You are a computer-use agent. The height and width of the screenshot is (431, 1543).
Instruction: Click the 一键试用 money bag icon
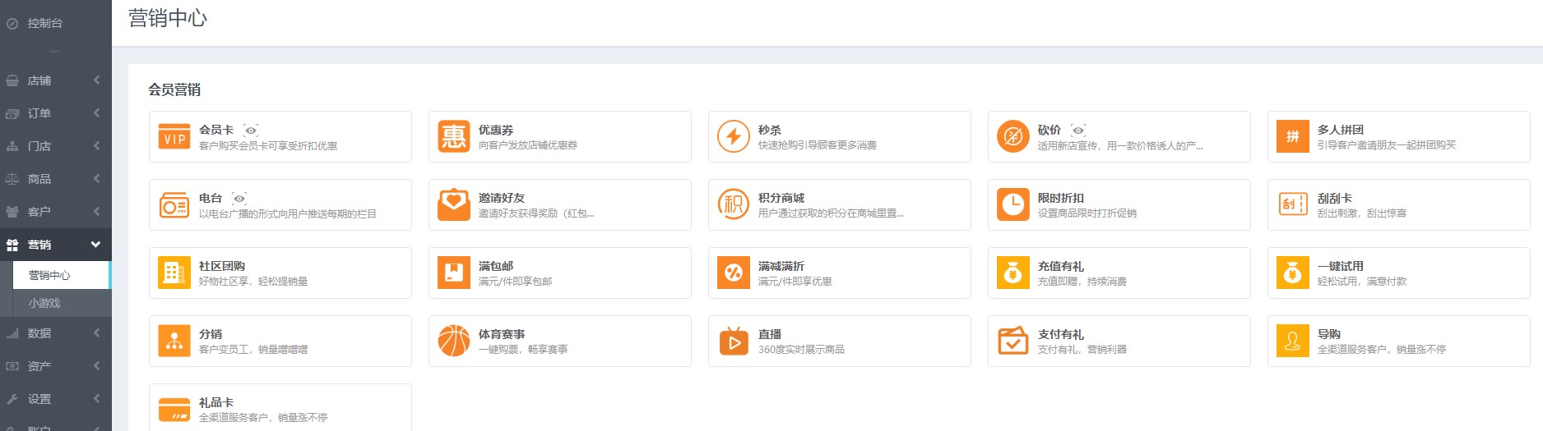pyautogui.click(x=1293, y=273)
